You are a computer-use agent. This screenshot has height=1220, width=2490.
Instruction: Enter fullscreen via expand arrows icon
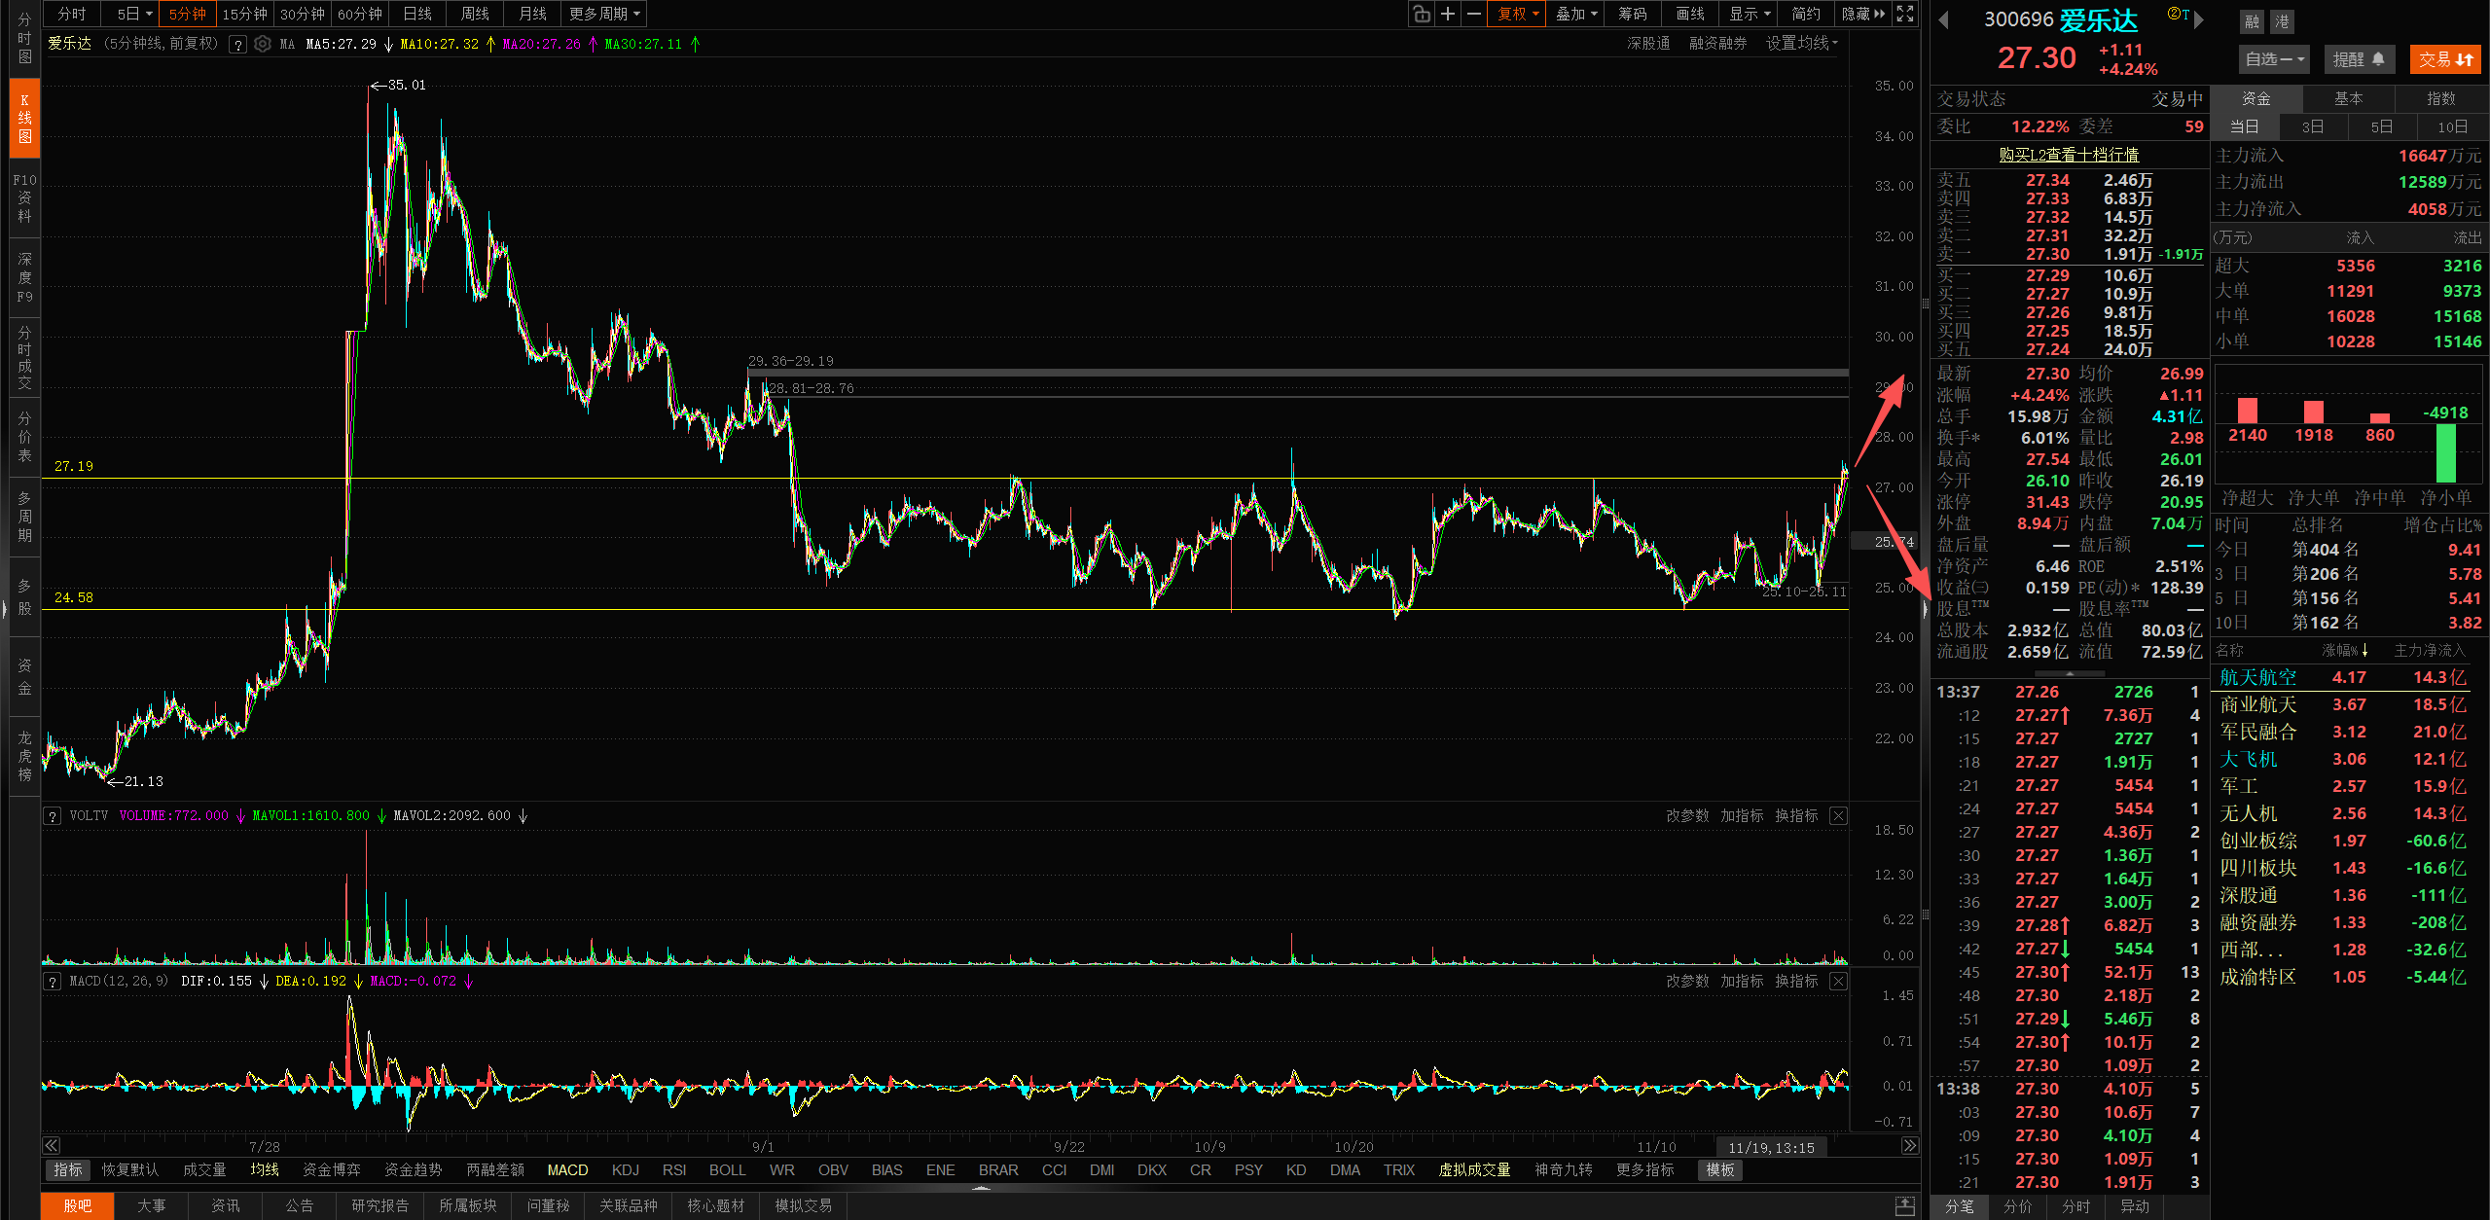[x=1905, y=14]
